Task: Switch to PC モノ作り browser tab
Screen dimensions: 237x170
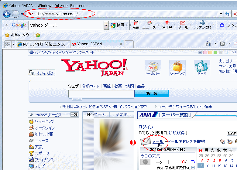Action: click(x=43, y=44)
